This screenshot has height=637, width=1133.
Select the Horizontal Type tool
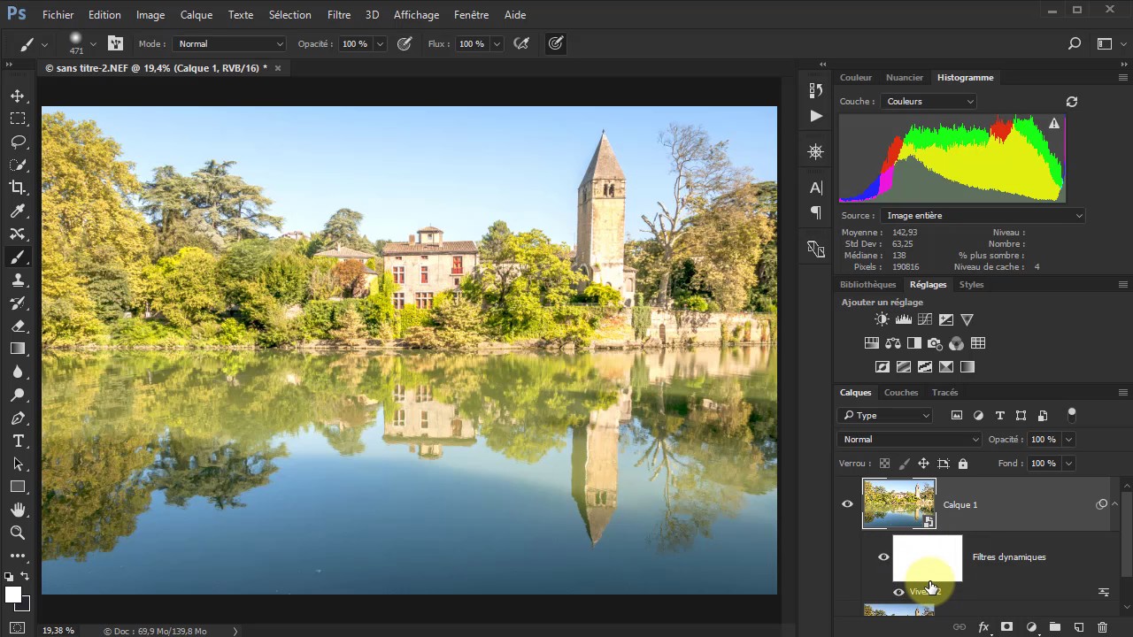tap(18, 441)
